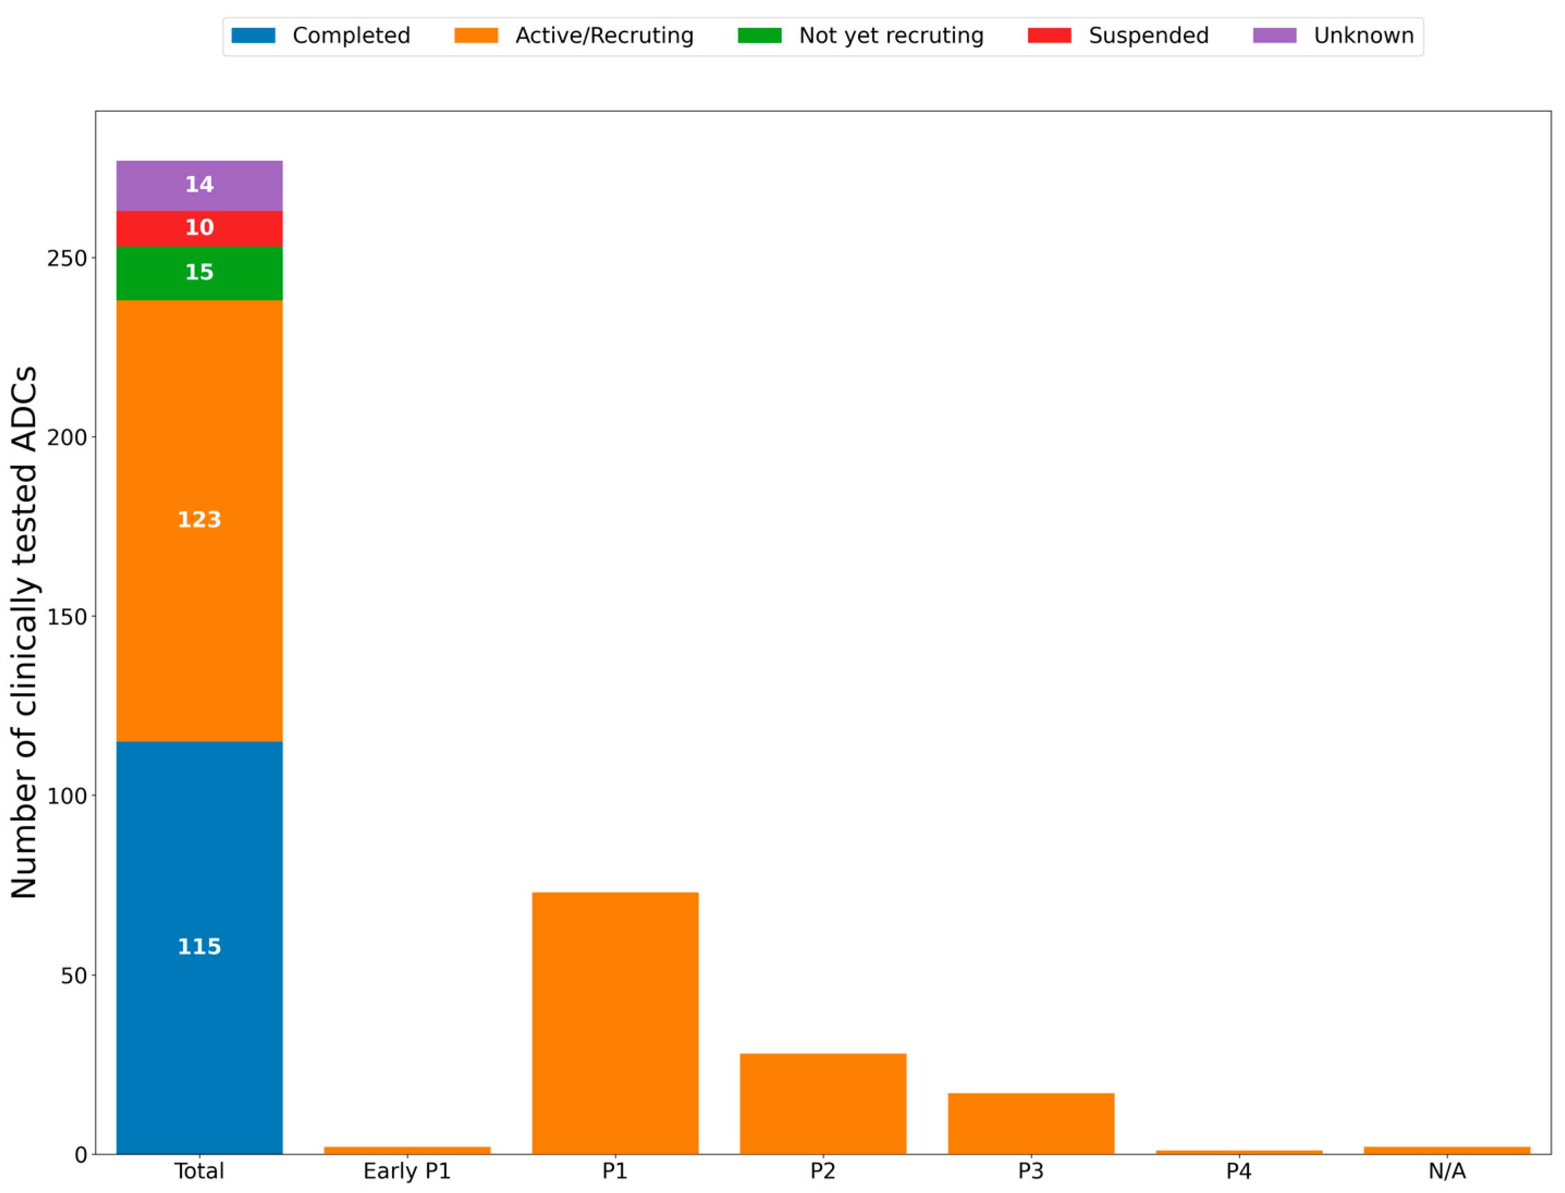
Task: Click the 250 y-axis tick label
Action: pyautogui.click(x=67, y=259)
